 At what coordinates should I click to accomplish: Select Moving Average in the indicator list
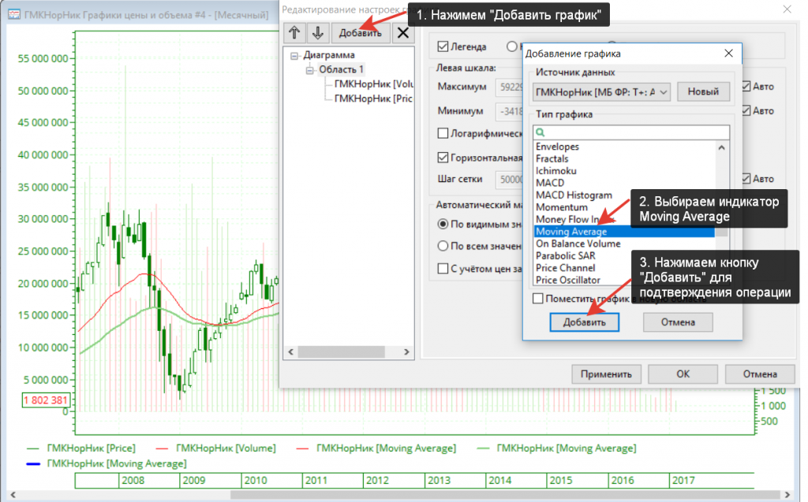(571, 232)
